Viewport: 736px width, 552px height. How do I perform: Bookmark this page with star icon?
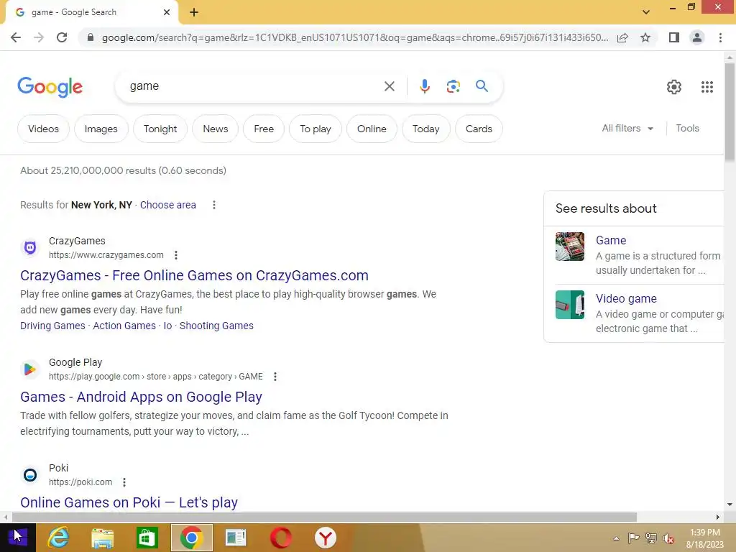[x=645, y=37]
